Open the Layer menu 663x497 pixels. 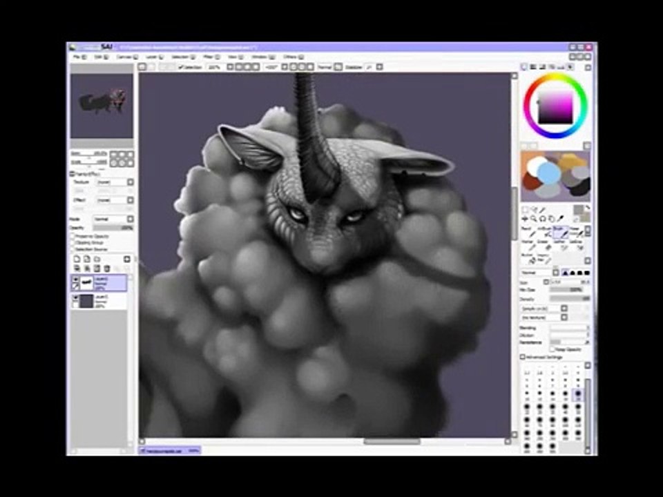pyautogui.click(x=153, y=57)
